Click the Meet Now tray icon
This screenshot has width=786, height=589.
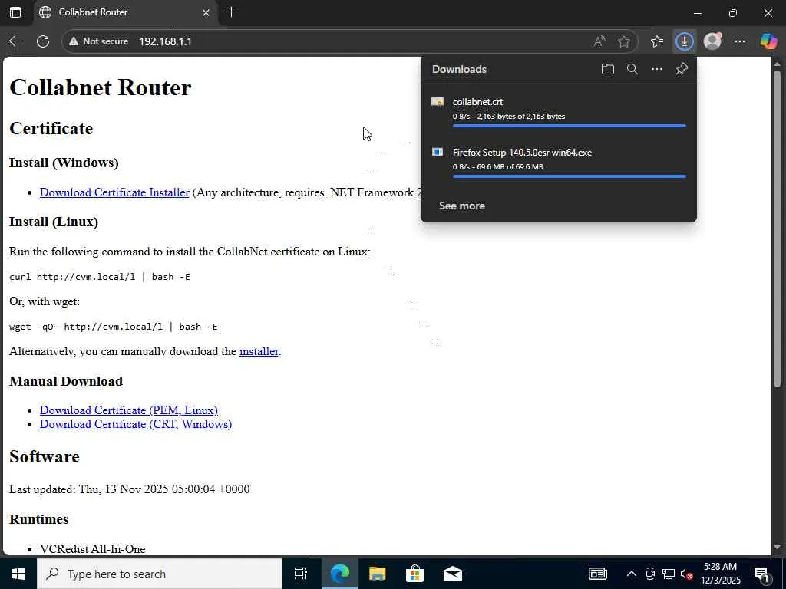point(650,574)
